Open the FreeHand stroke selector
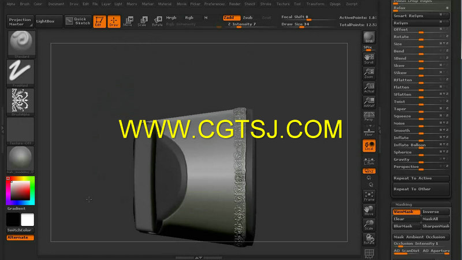Image resolution: width=462 pixels, height=260 pixels. pyautogui.click(x=20, y=73)
